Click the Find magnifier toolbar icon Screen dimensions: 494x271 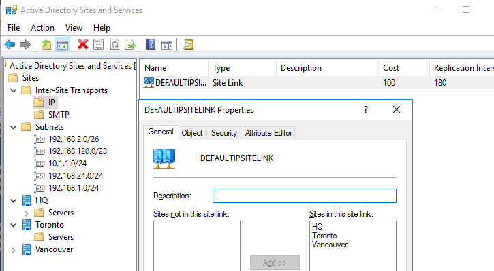188,45
